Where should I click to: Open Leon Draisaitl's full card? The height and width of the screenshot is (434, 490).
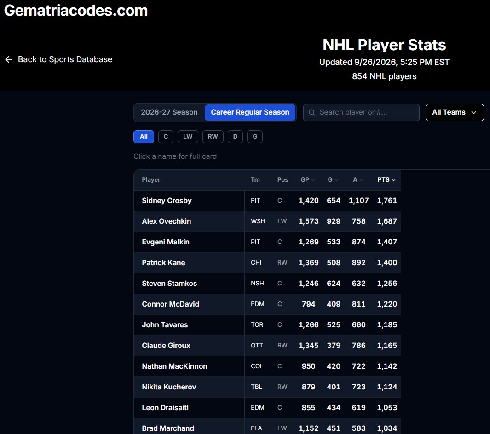(x=165, y=407)
